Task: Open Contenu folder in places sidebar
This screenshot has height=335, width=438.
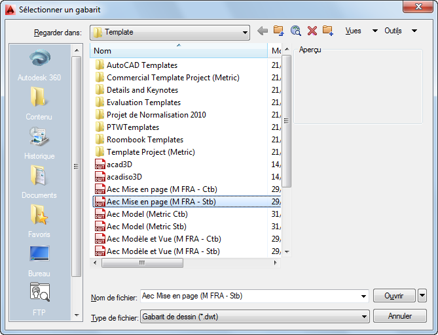Action: point(39,104)
